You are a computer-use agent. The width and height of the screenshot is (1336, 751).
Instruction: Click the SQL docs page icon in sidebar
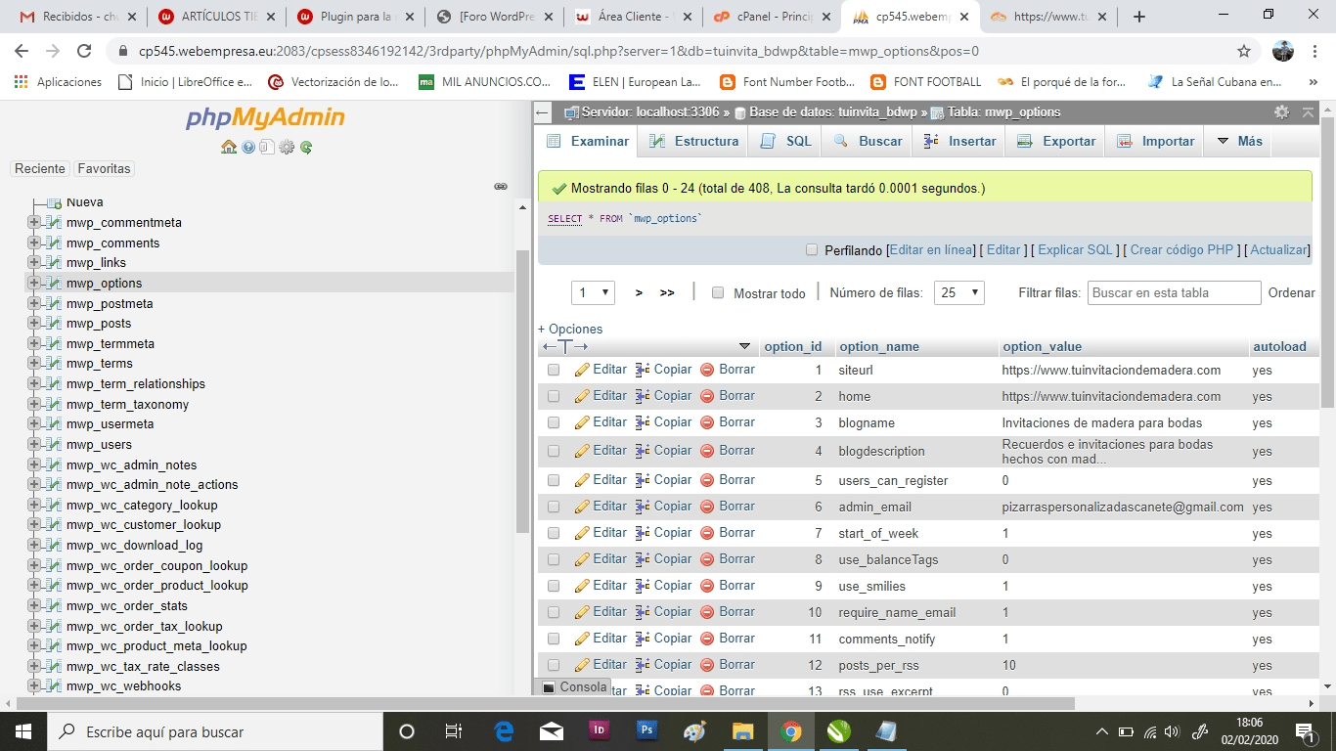[x=267, y=147]
